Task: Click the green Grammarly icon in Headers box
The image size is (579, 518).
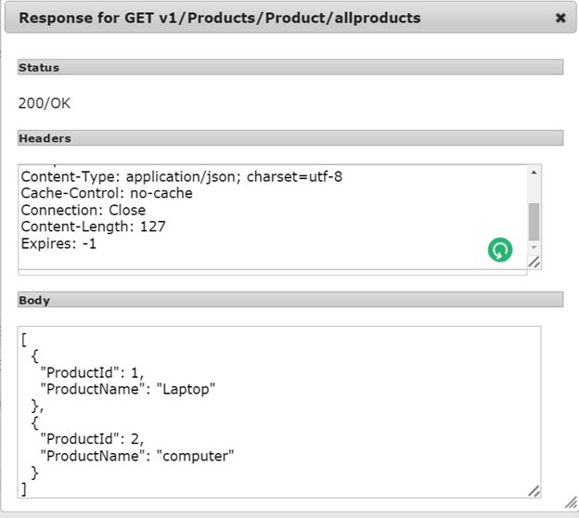Action: [500, 250]
